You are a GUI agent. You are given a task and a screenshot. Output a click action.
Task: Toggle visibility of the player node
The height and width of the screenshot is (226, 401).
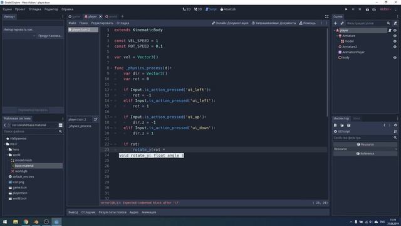click(395, 30)
